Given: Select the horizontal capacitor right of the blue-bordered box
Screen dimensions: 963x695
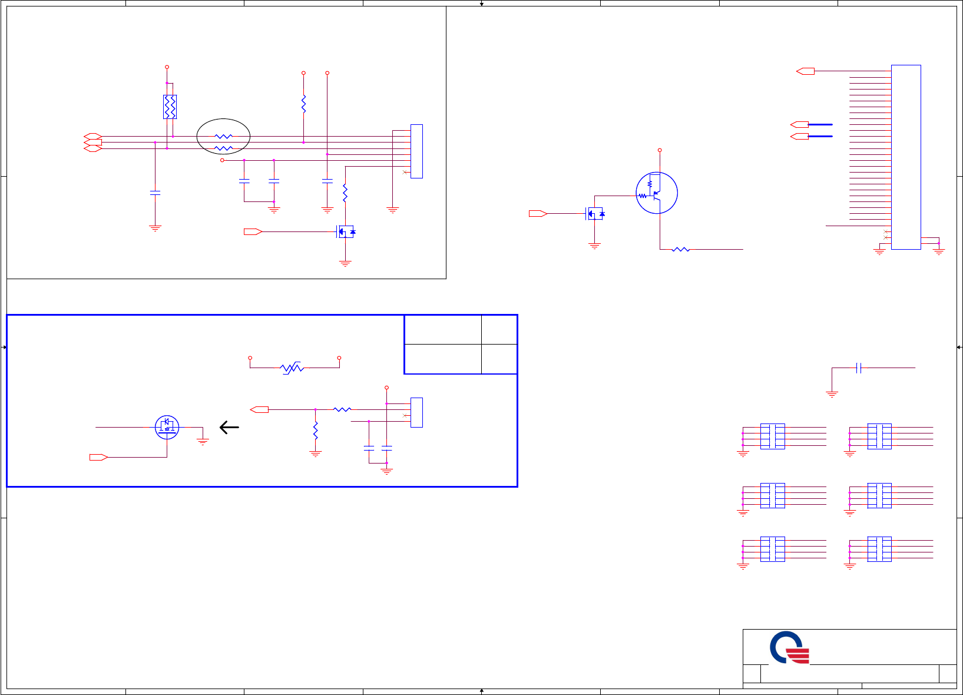Looking at the screenshot, I should coord(859,368).
